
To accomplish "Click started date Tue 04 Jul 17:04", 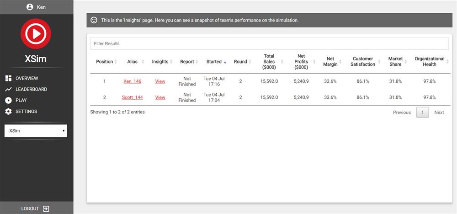I will (214, 97).
